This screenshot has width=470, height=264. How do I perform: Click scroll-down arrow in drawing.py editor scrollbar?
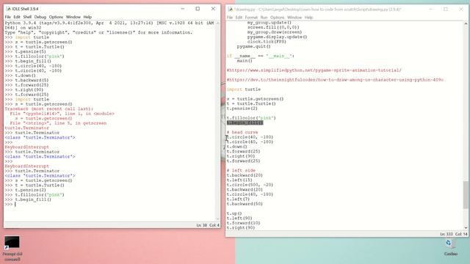[466, 228]
